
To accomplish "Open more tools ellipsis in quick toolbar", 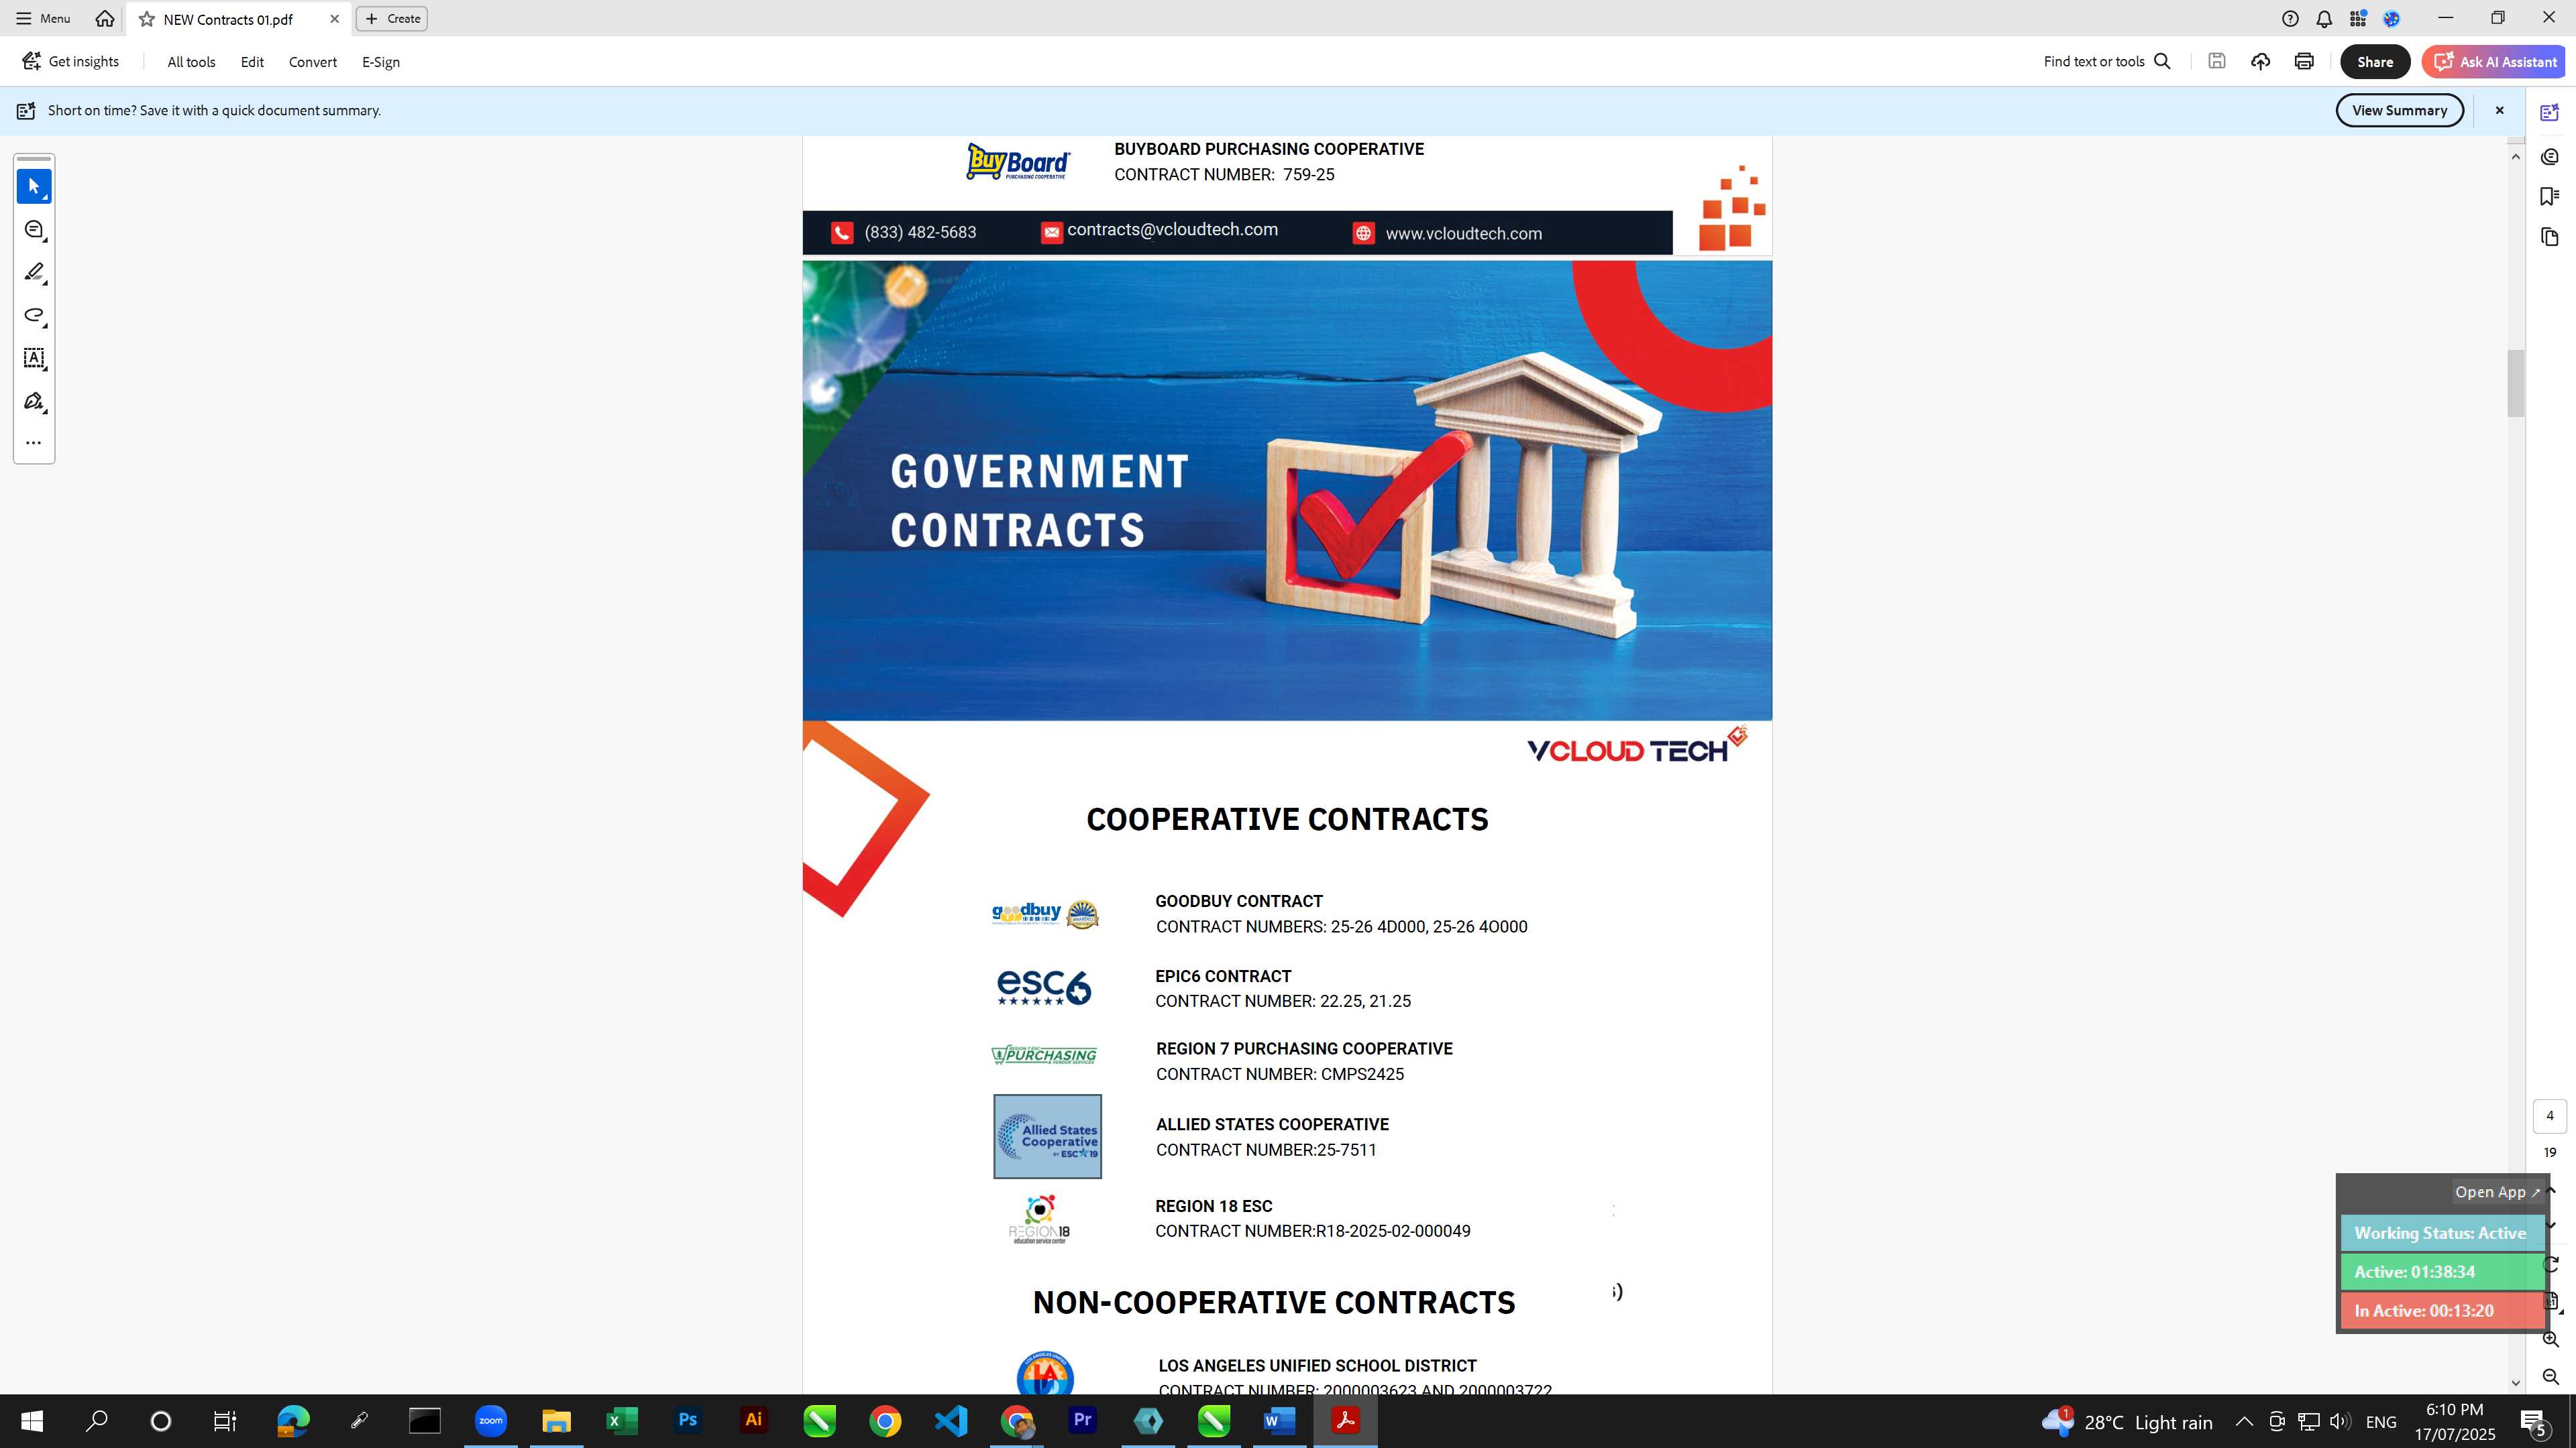I will [34, 442].
